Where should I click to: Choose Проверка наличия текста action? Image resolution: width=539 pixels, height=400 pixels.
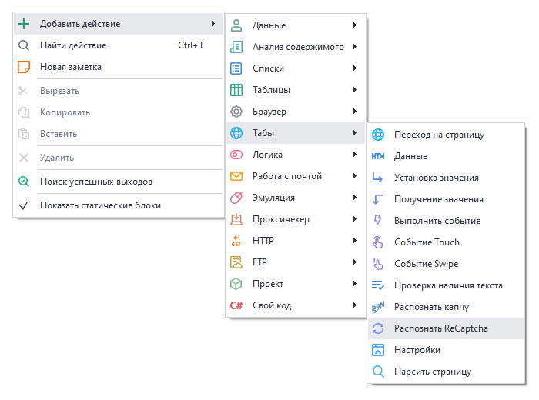[x=448, y=285]
